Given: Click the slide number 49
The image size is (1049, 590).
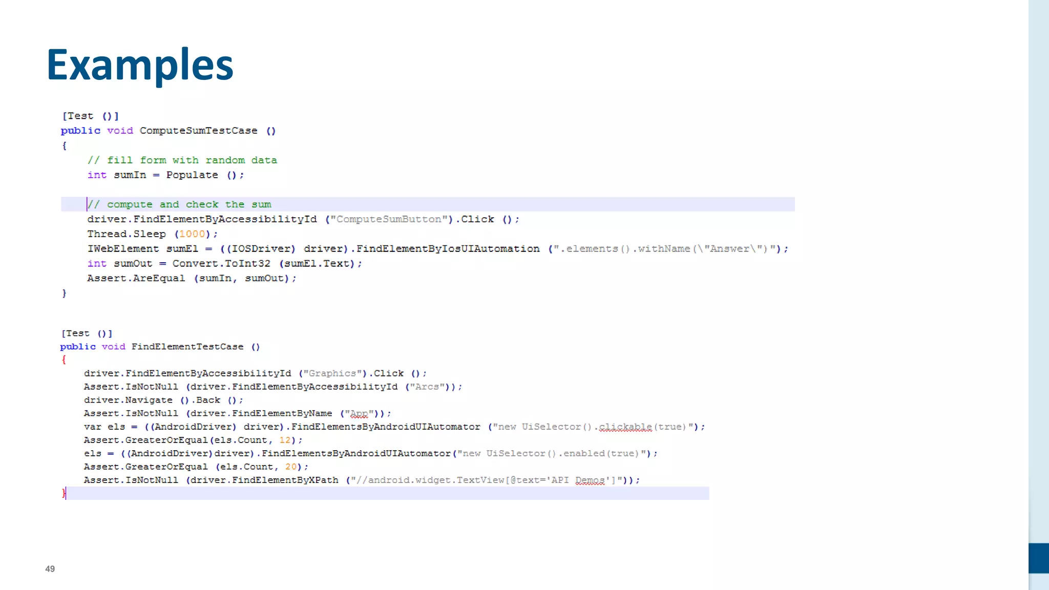Looking at the screenshot, I should coord(50,568).
